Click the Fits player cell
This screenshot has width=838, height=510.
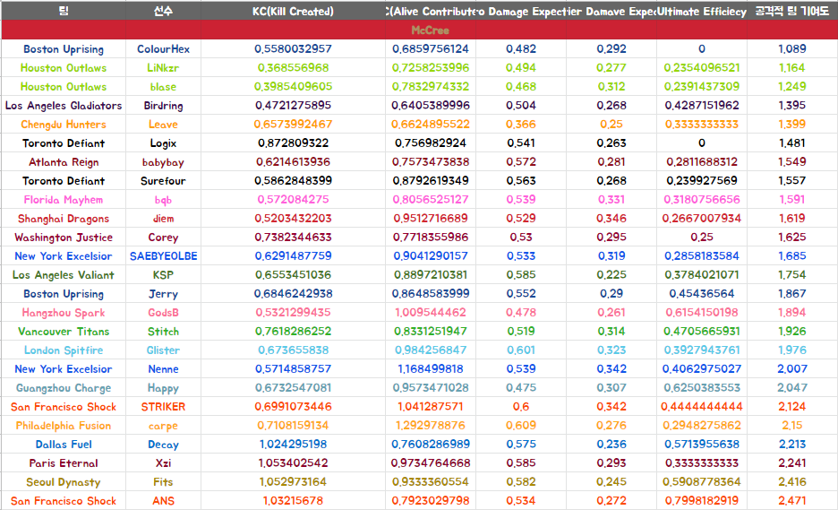point(163,481)
